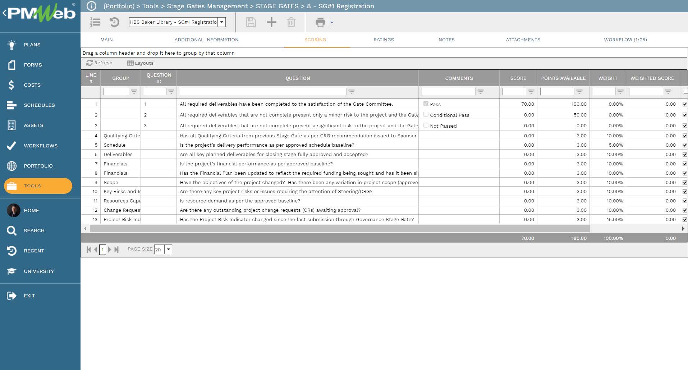Open the Workflows sidebar icon
This screenshot has height=370, width=688.
click(x=40, y=146)
